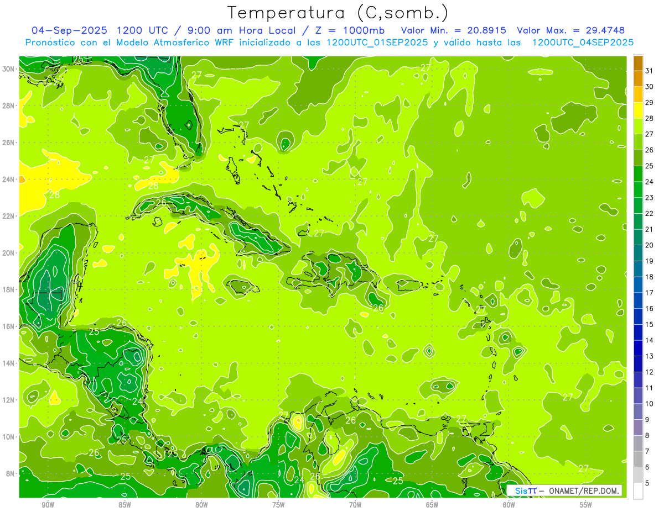Click color scale tick label 17
Image resolution: width=664 pixels, height=512 pixels.
pyautogui.click(x=650, y=293)
